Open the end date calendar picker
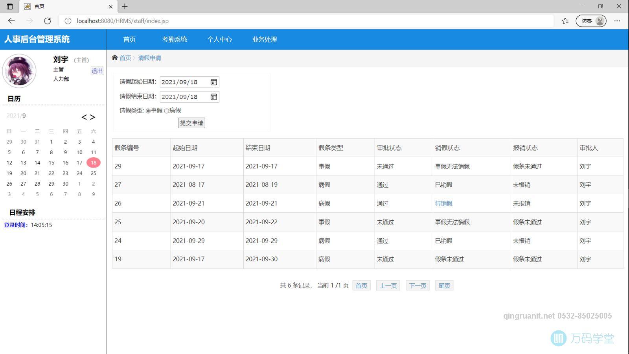This screenshot has width=629, height=354. 213,97
